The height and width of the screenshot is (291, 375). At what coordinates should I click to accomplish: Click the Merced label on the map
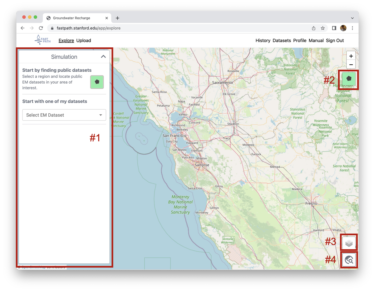(275, 167)
